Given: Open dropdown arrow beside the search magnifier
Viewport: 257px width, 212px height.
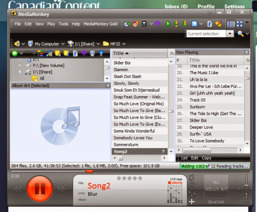Looking at the screenshot, I should pos(247,34).
